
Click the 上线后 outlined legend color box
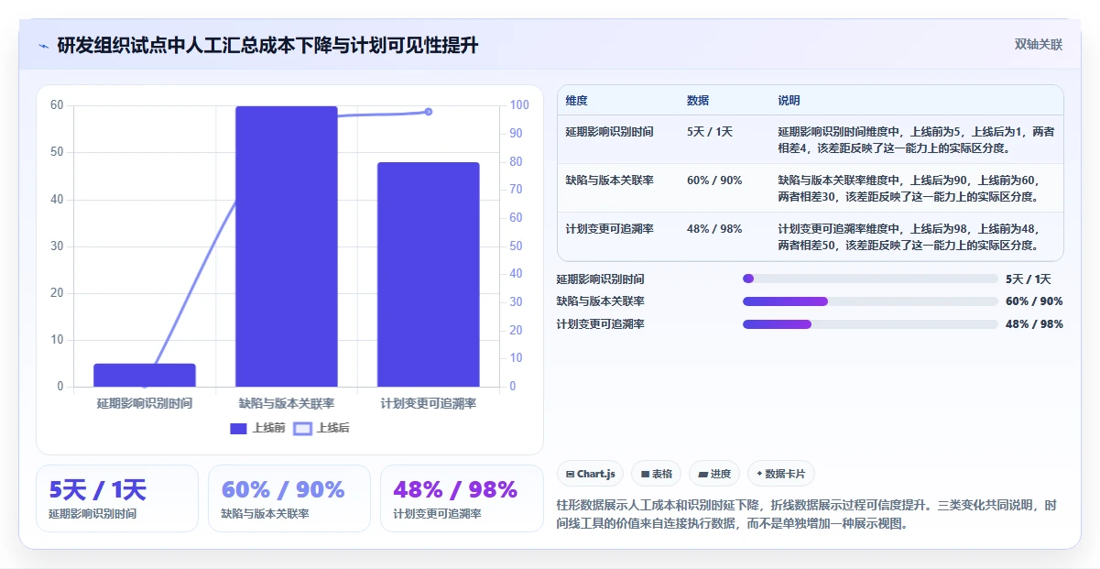302,428
